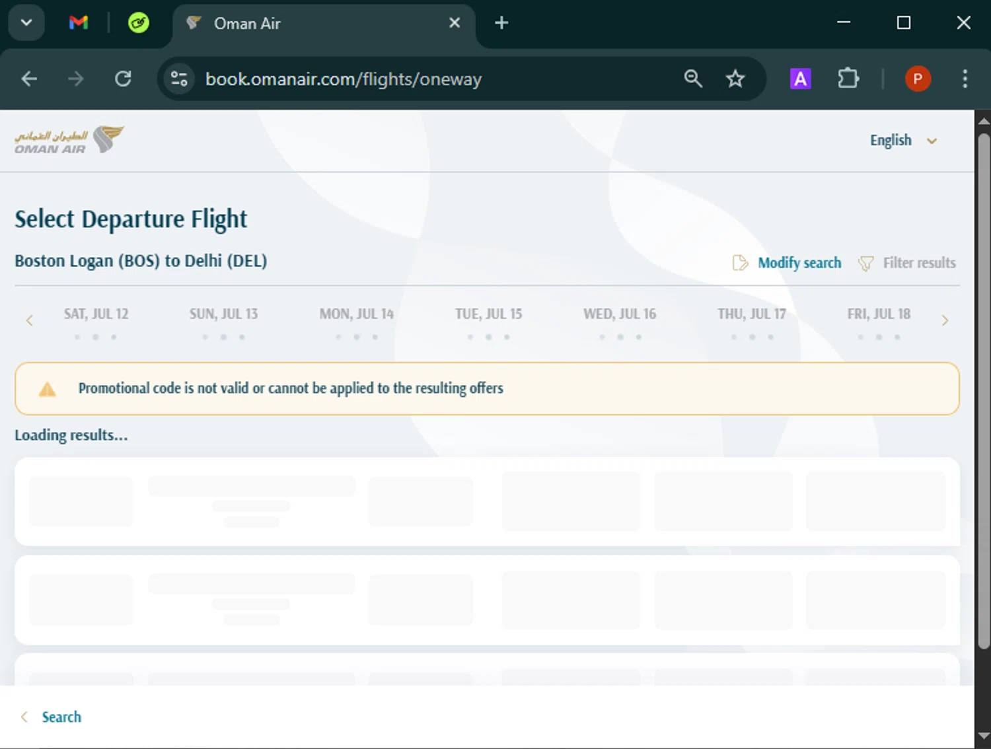This screenshot has width=991, height=749.
Task: Reload the current page
Action: pyautogui.click(x=123, y=79)
